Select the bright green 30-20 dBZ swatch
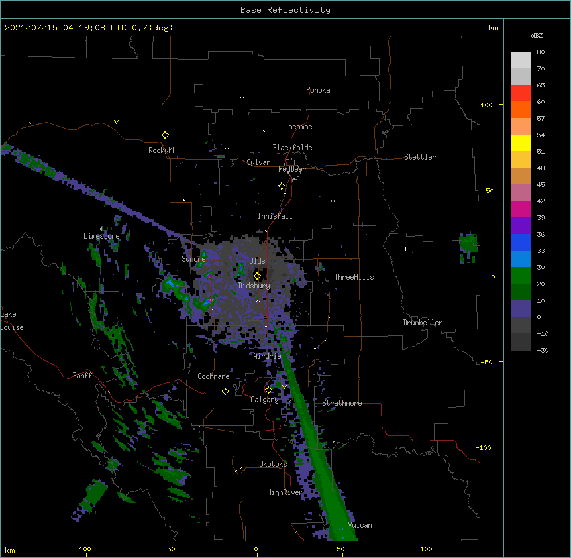The height and width of the screenshot is (558, 571). tap(521, 276)
